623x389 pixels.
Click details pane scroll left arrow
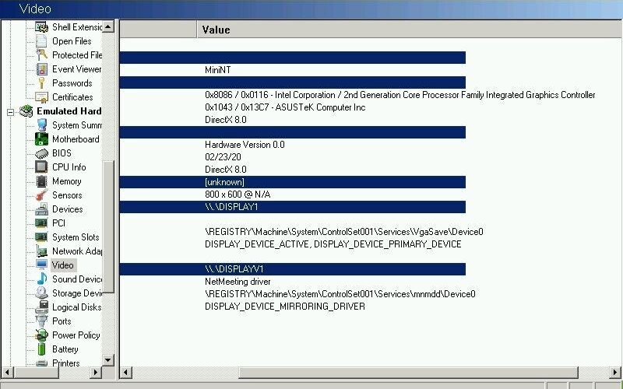tap(126, 373)
